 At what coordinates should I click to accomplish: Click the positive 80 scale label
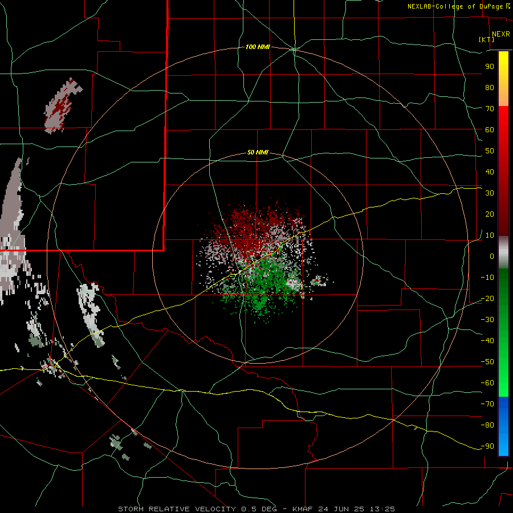pos(490,87)
